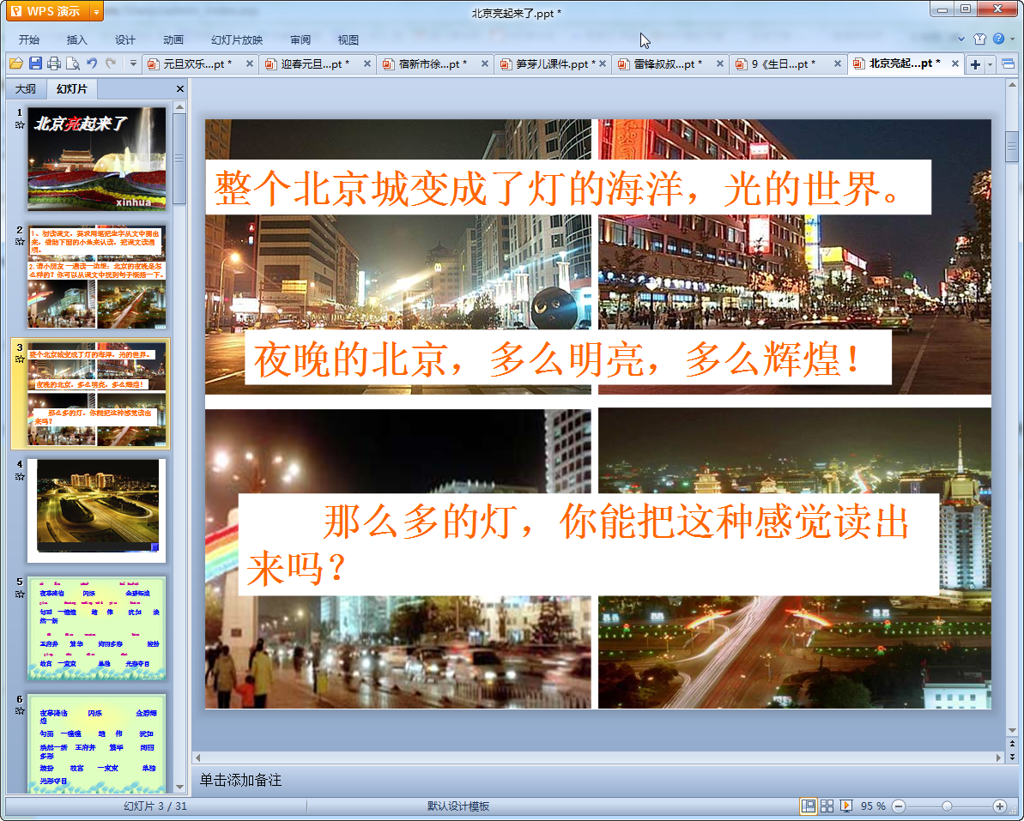Click zoom in plus button

(999, 806)
